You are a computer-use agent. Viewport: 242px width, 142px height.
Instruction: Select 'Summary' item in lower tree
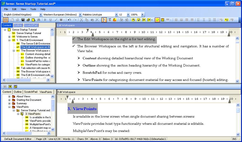[21, 103]
